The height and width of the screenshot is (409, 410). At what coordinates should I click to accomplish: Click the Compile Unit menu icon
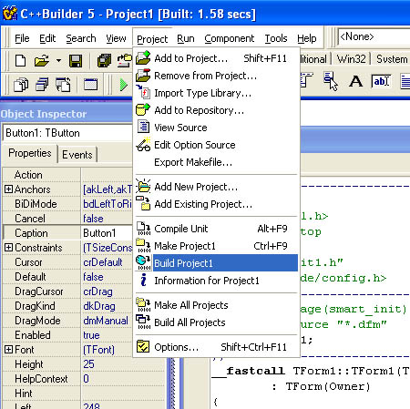(x=143, y=229)
